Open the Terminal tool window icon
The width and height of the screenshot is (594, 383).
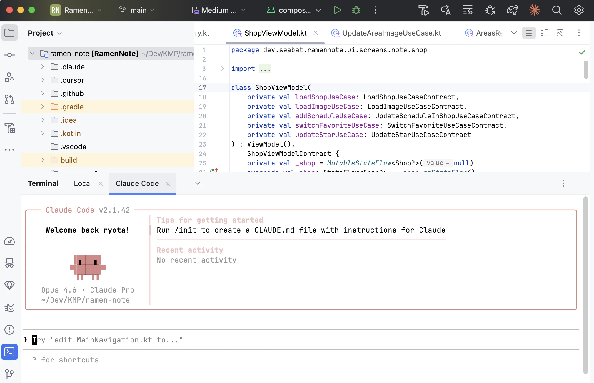9,352
